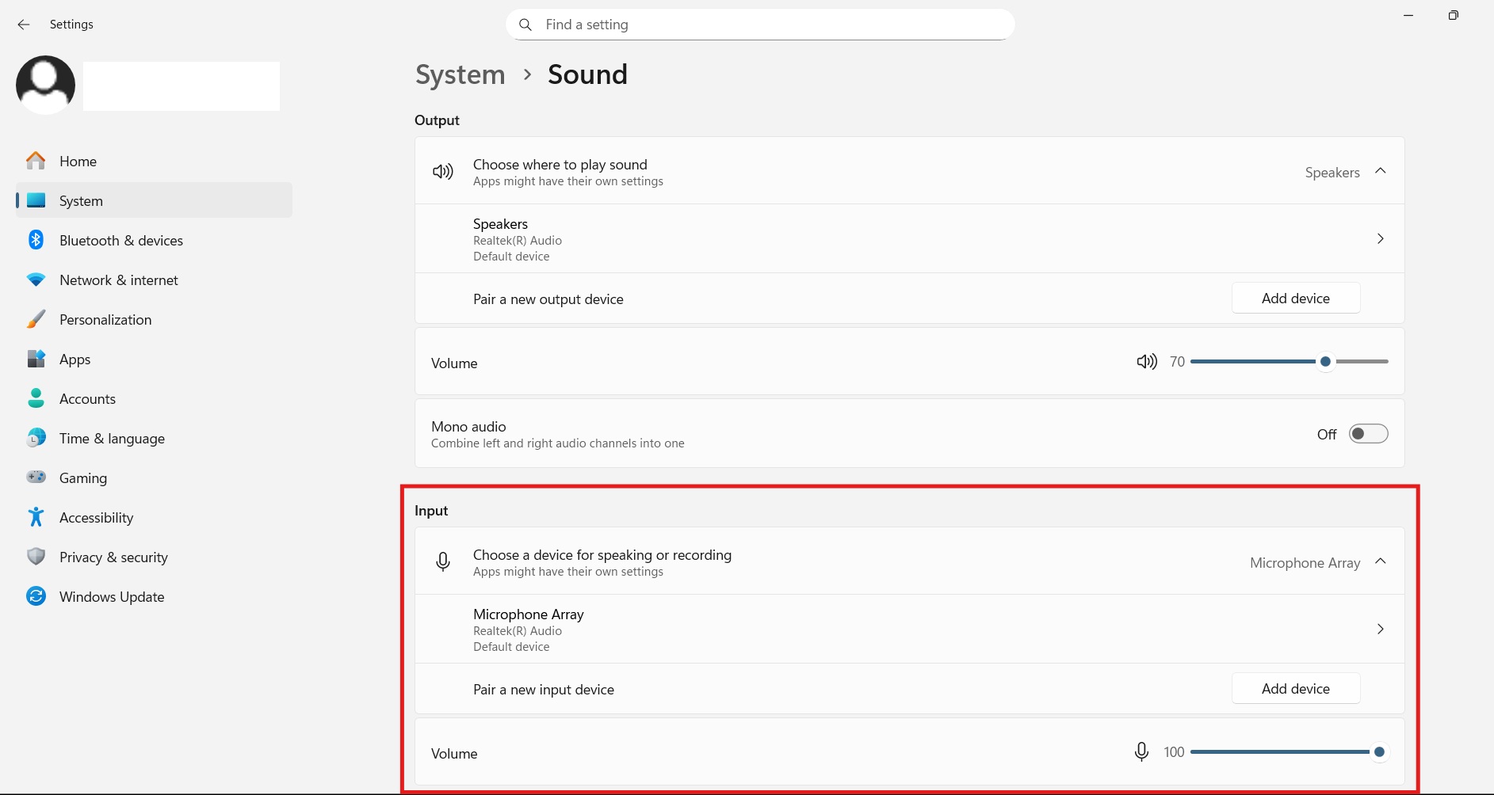Click Add device for a new output device
The width and height of the screenshot is (1494, 795).
pyautogui.click(x=1295, y=298)
